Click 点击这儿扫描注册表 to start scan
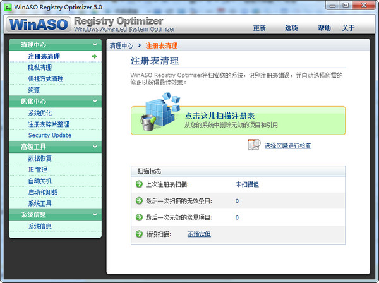Image resolution: width=379 pixels, height=283 pixels. point(219,116)
